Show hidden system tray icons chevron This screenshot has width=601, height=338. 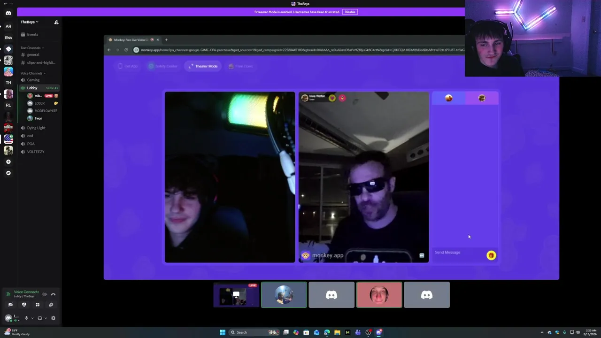(x=542, y=332)
